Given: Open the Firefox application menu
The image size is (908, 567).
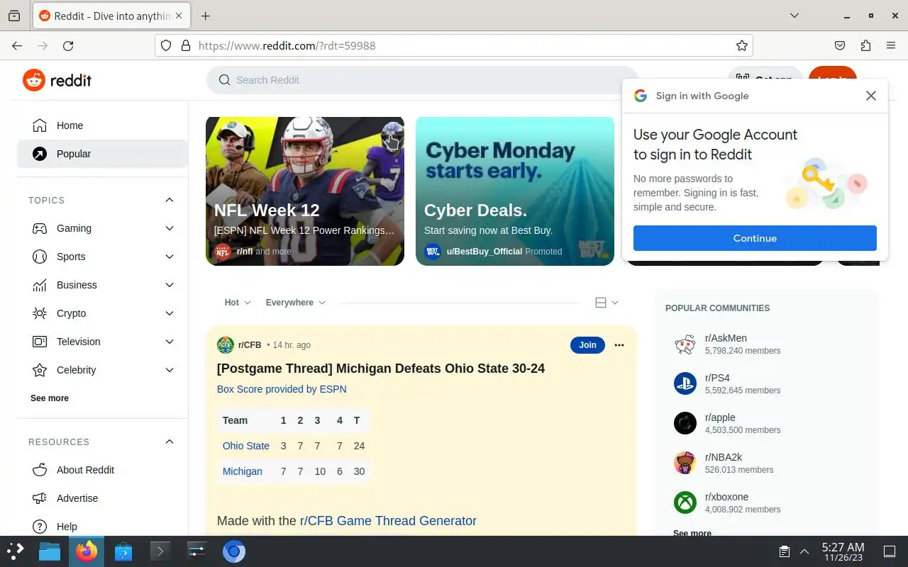Looking at the screenshot, I should point(891,45).
